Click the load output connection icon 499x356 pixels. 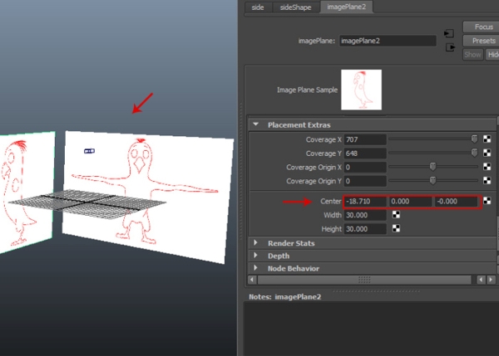(450, 47)
